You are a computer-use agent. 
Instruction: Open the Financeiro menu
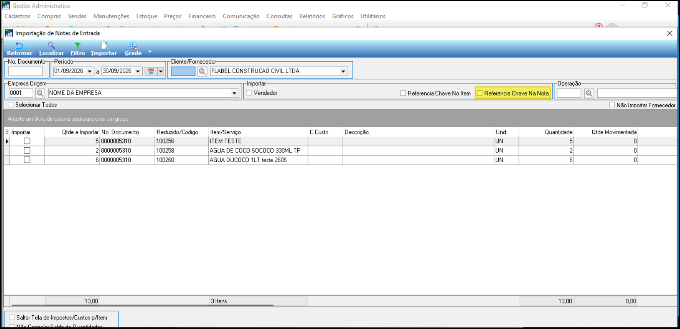tap(202, 16)
